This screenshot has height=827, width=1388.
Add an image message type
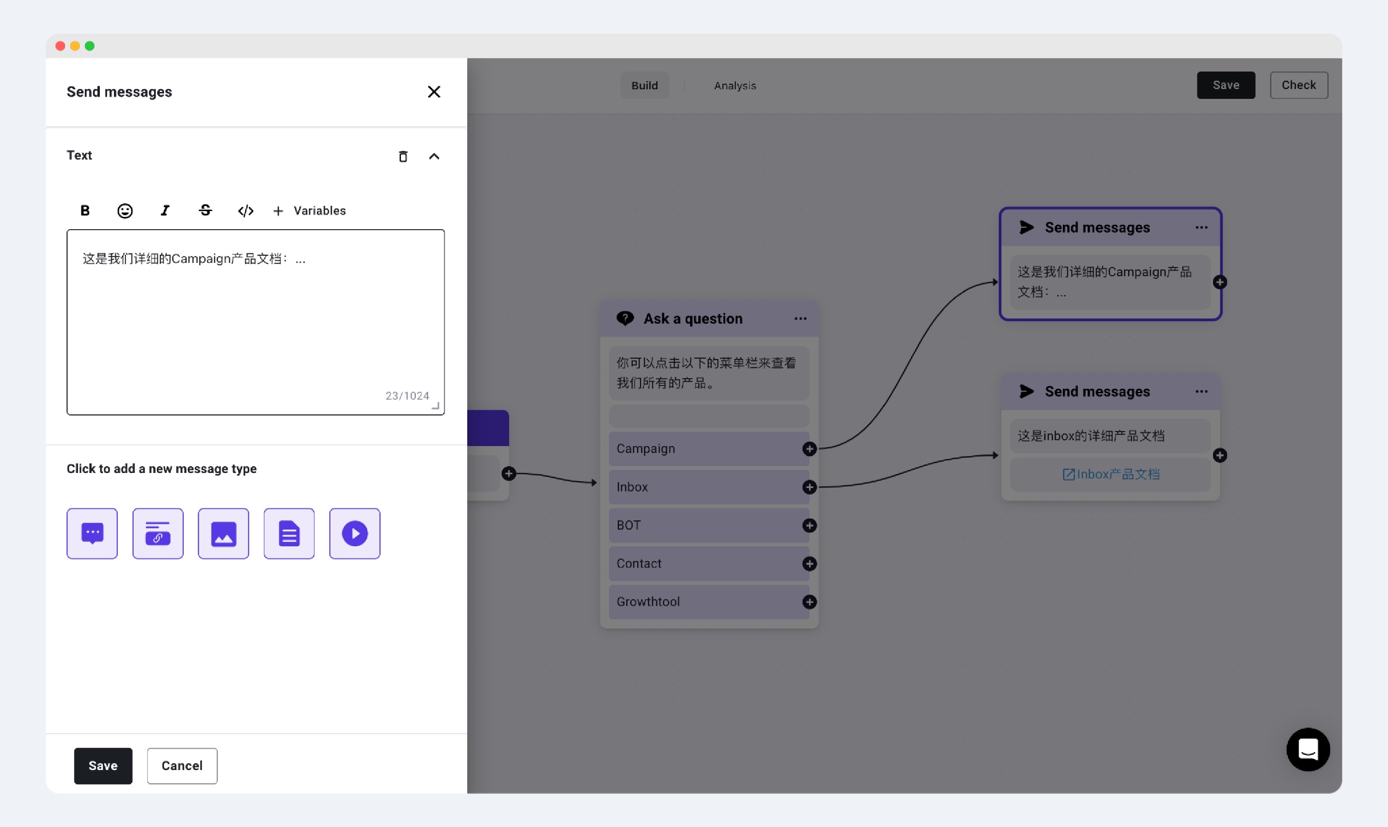click(x=223, y=533)
